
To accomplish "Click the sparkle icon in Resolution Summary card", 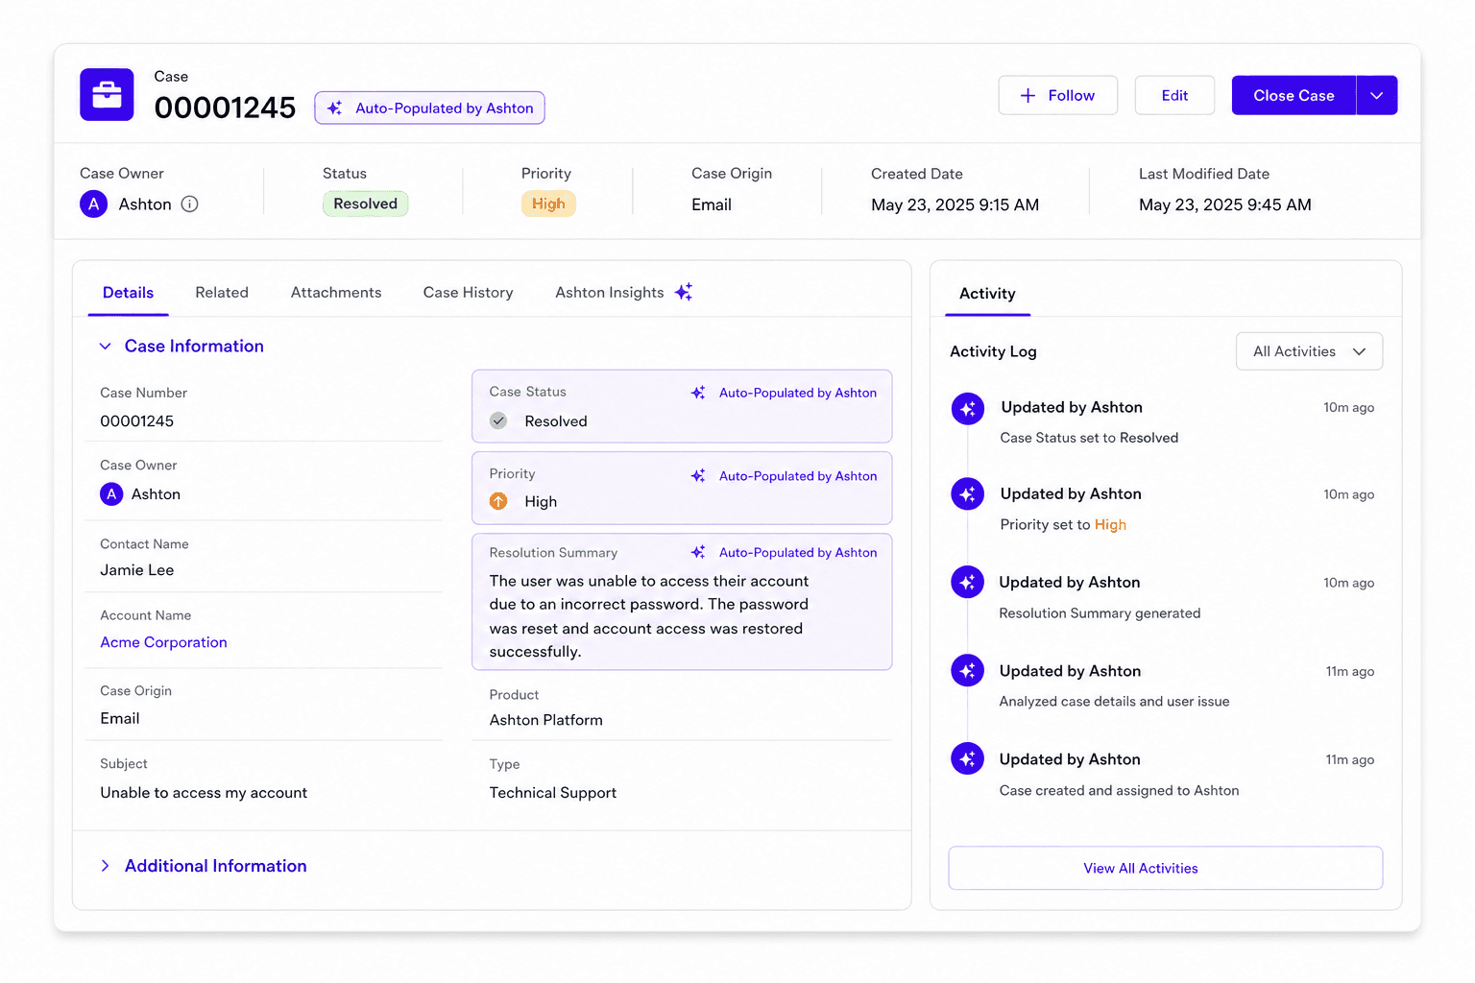I will tap(698, 552).
